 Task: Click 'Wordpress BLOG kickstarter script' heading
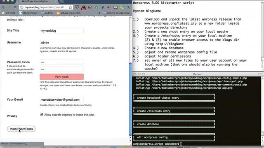click(163, 3)
